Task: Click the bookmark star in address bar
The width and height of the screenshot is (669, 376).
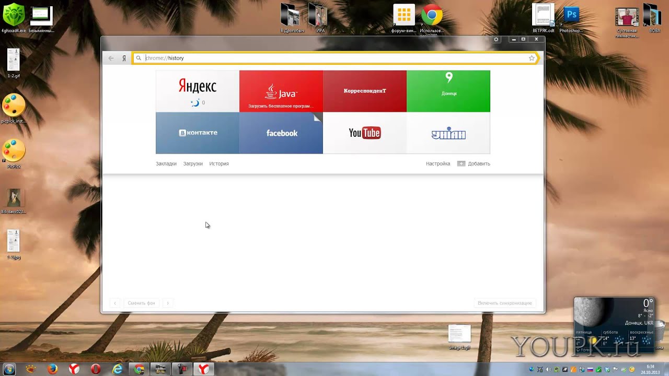Action: click(x=532, y=58)
